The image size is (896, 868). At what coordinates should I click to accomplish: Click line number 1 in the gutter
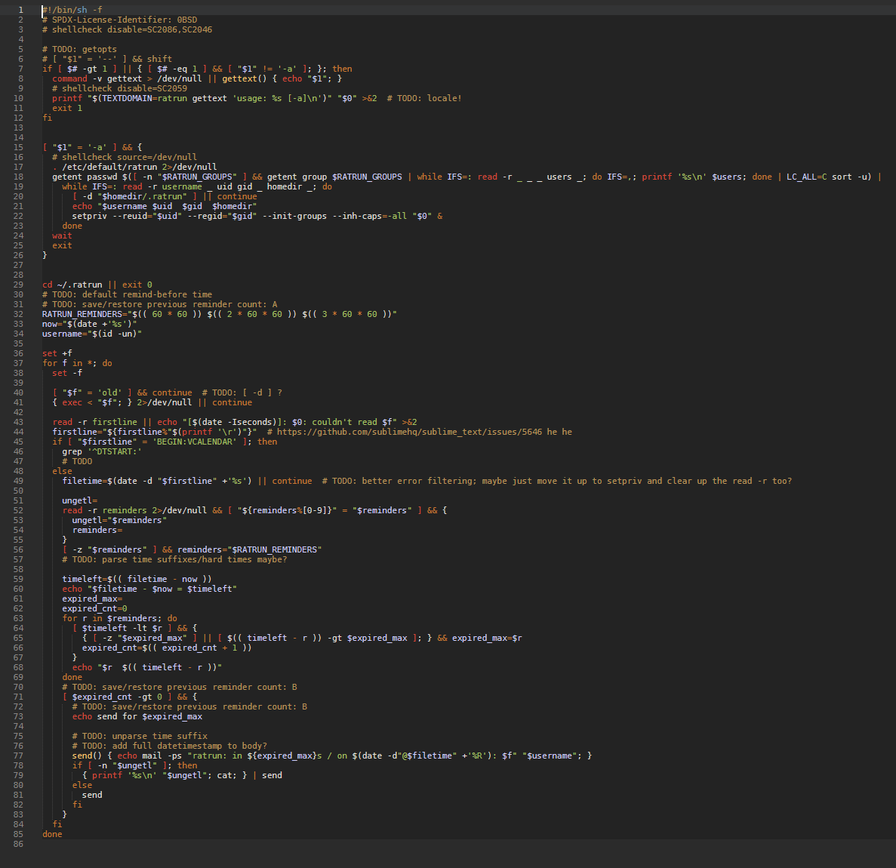tap(20, 10)
